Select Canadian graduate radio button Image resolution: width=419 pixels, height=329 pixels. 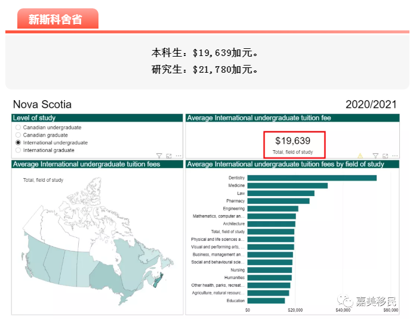pos(18,135)
